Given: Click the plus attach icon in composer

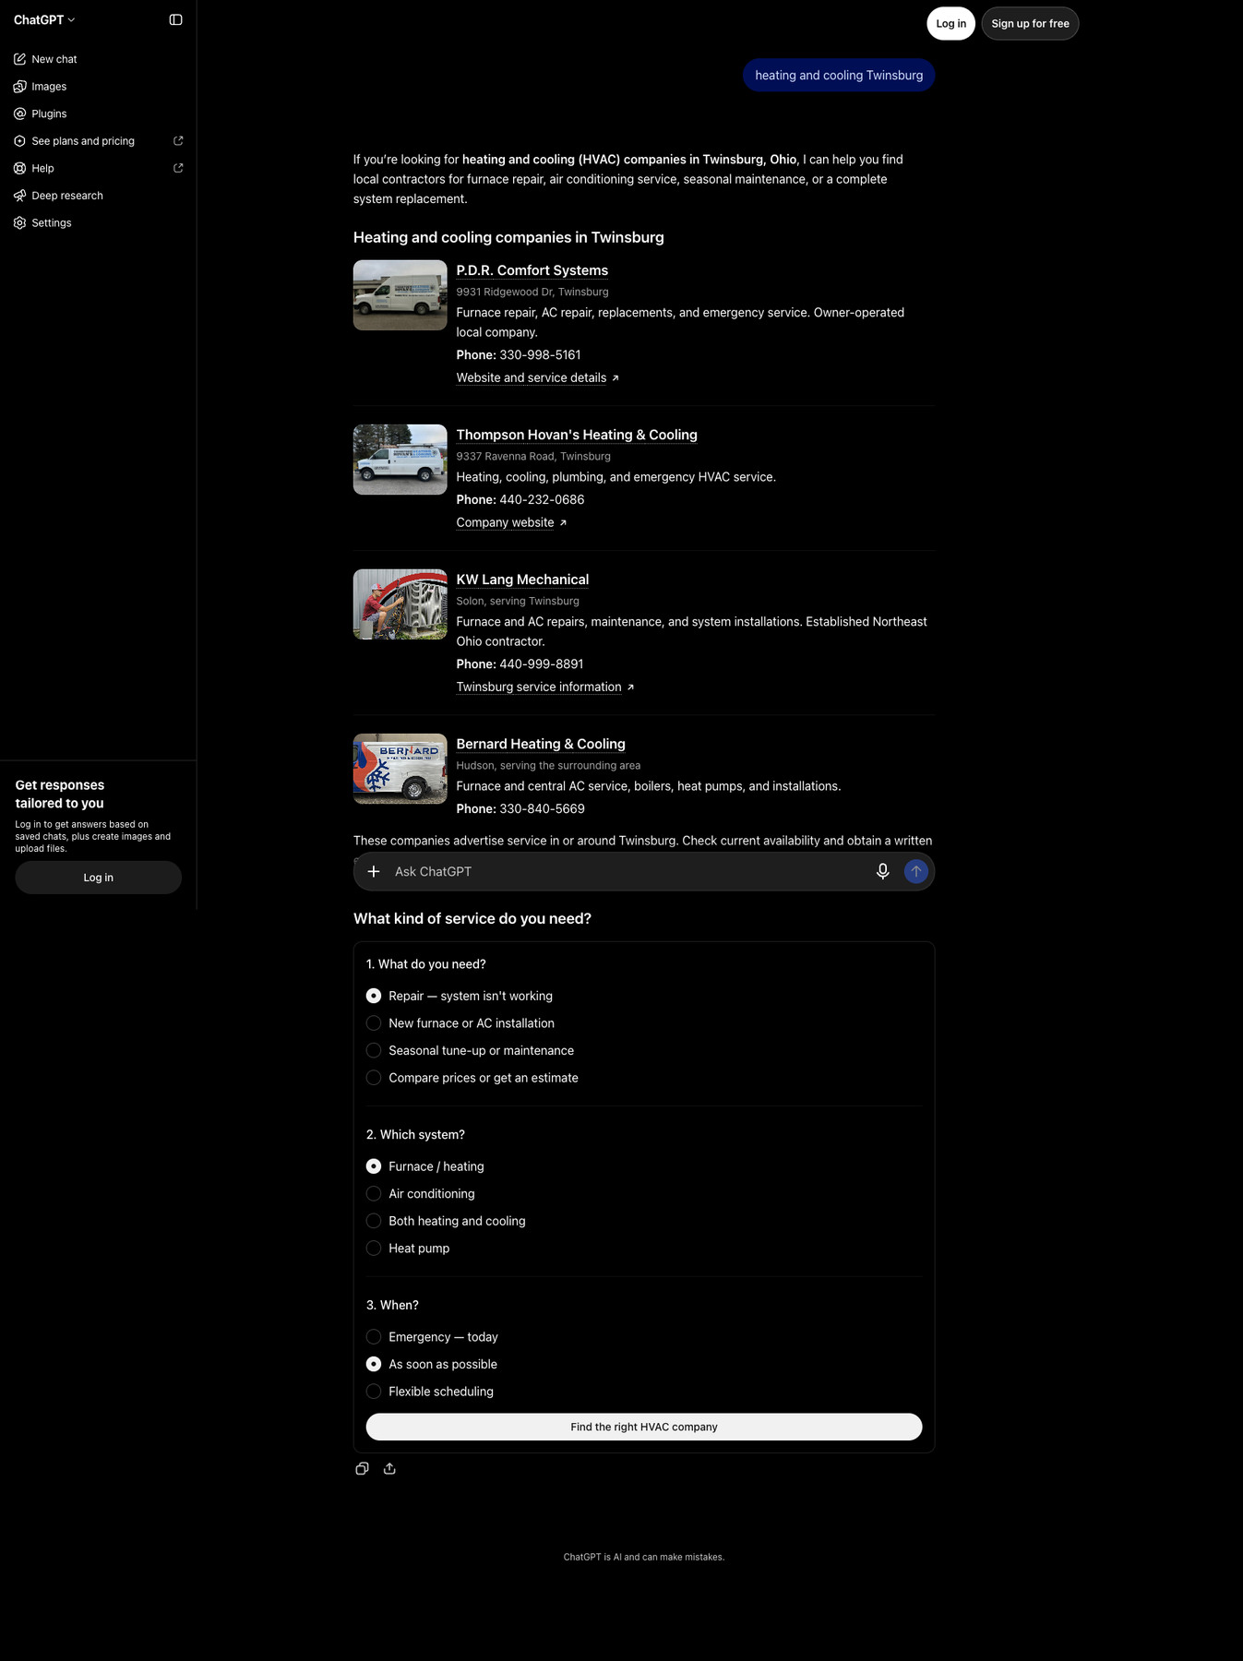Looking at the screenshot, I should click(x=374, y=871).
